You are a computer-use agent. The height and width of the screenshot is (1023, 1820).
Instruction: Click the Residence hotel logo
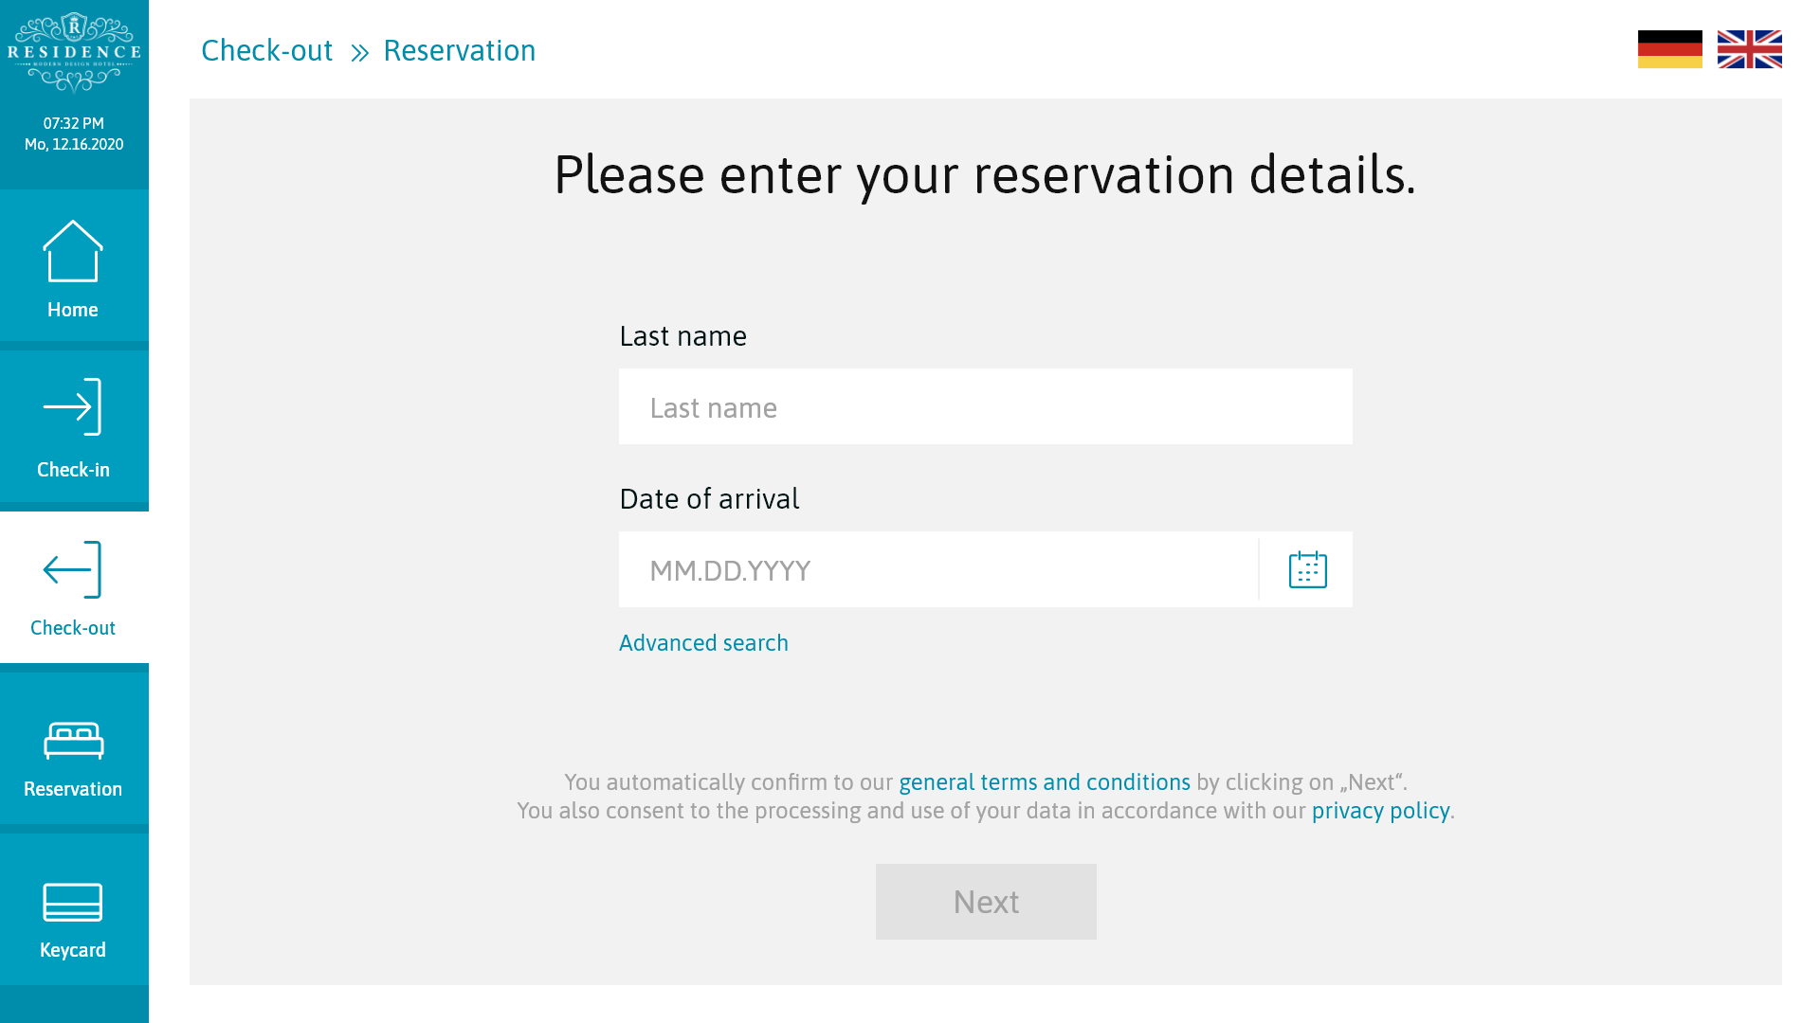[x=74, y=53]
